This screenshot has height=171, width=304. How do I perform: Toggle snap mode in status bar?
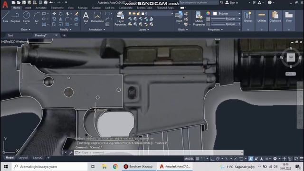203,159
